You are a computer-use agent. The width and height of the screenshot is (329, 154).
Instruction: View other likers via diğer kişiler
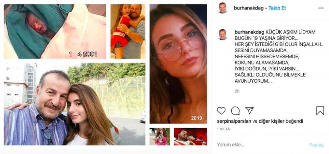click(271, 121)
